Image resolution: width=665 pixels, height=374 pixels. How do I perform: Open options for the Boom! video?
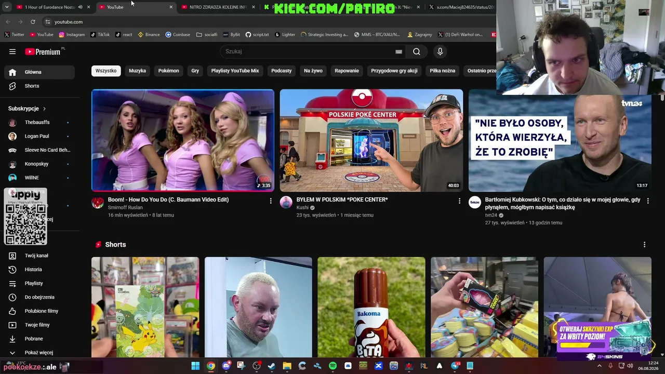(x=271, y=201)
